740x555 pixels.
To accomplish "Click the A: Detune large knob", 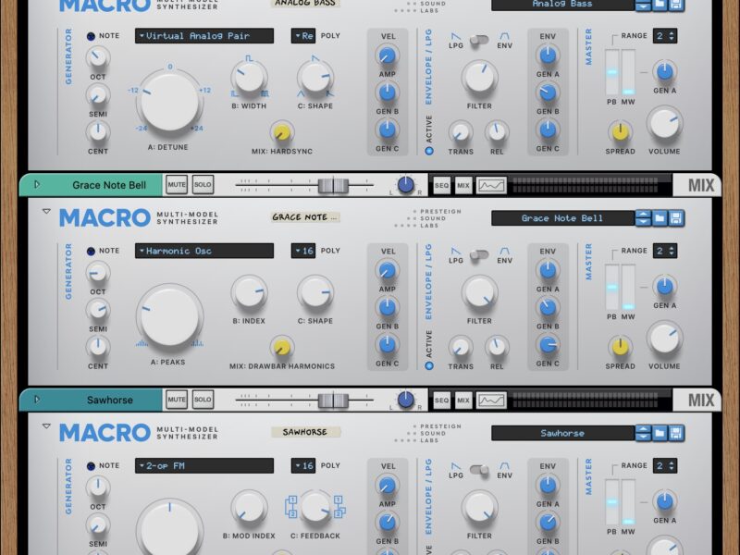I will click(170, 103).
